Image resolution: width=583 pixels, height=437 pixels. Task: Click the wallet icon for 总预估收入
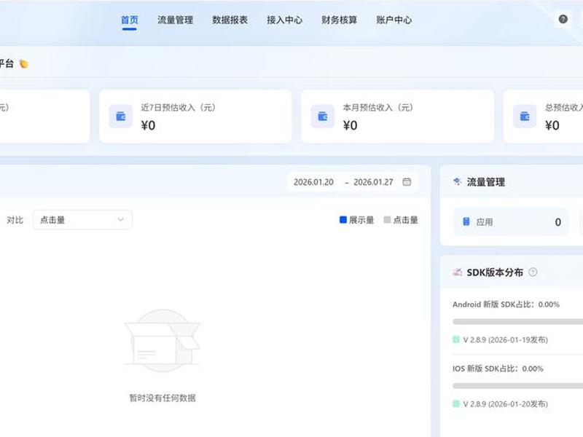pos(525,117)
